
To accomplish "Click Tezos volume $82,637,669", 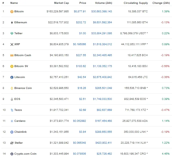I will point(104,110).
